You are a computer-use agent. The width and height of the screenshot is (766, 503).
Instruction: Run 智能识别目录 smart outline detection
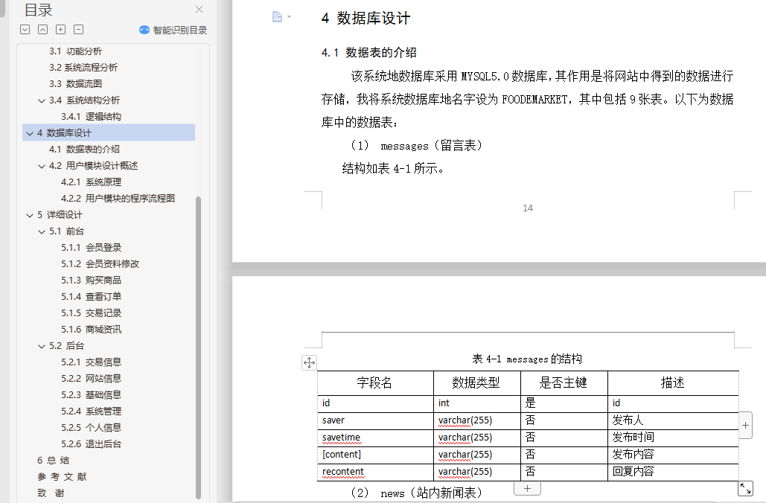[173, 30]
